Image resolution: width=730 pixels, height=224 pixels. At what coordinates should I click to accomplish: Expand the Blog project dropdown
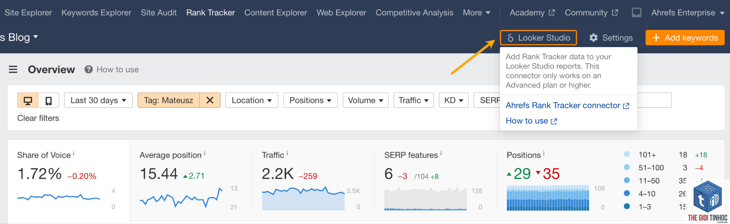[x=19, y=37]
